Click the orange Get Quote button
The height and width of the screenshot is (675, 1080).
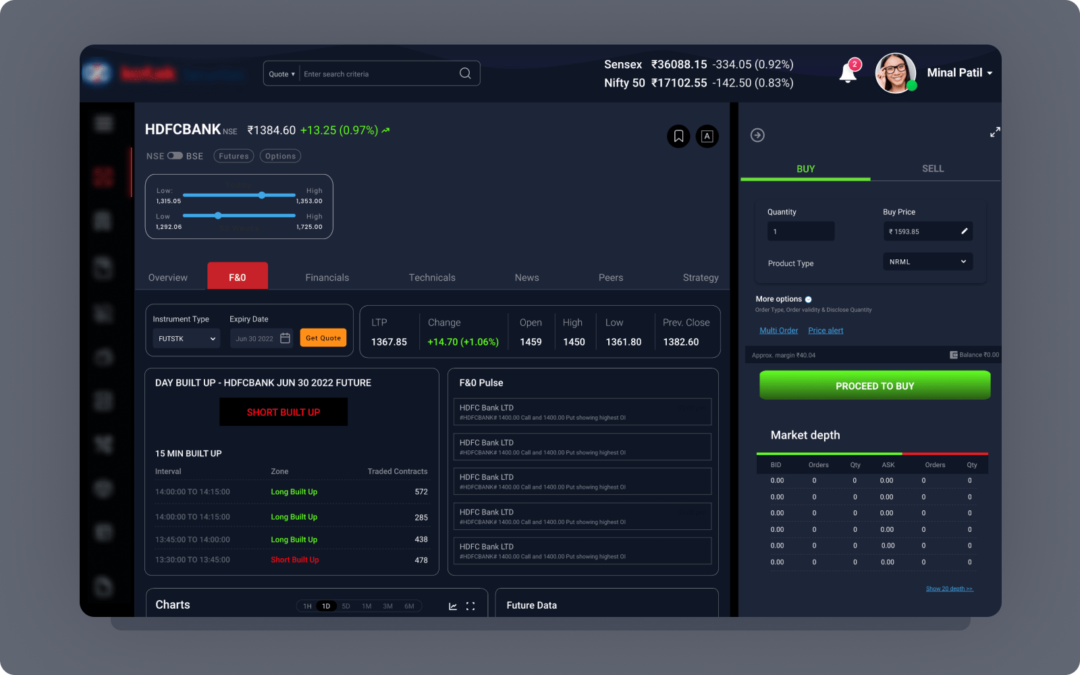tap(323, 337)
